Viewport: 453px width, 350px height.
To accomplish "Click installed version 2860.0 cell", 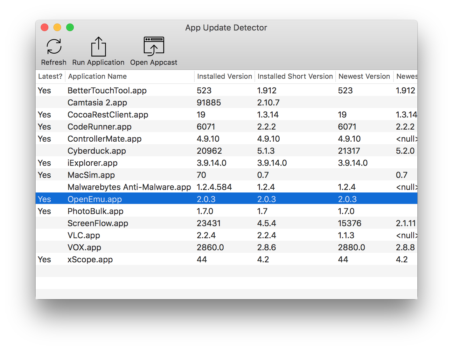I will point(210,247).
